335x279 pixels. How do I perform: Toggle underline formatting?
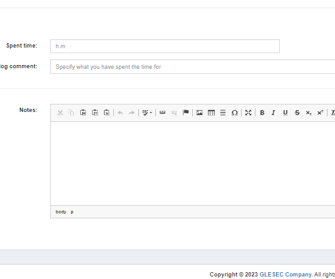point(286,113)
